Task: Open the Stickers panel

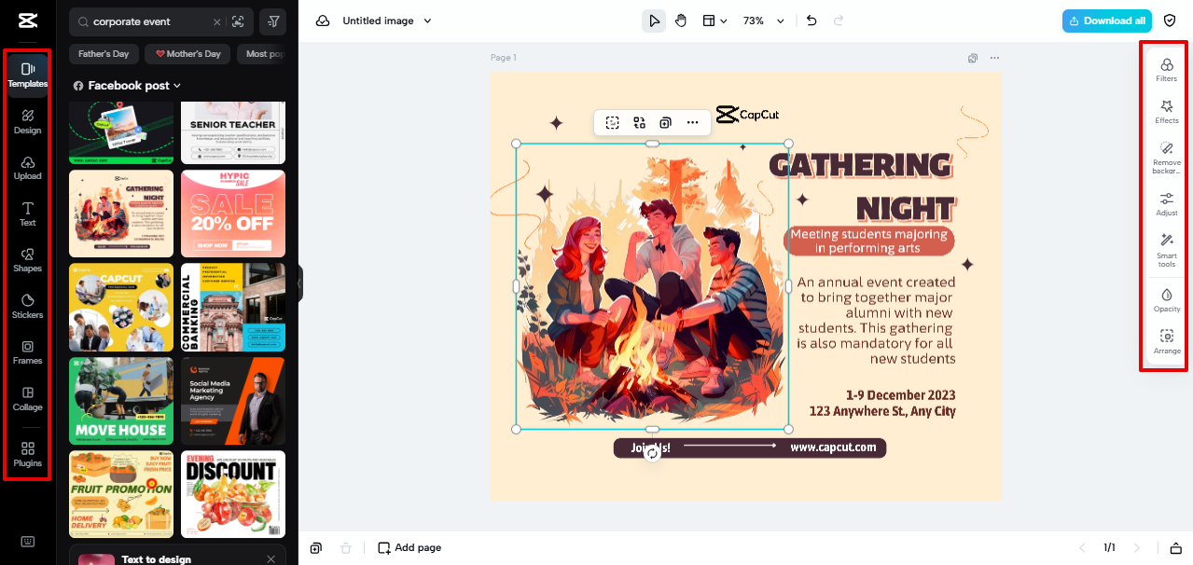Action: click(27, 305)
